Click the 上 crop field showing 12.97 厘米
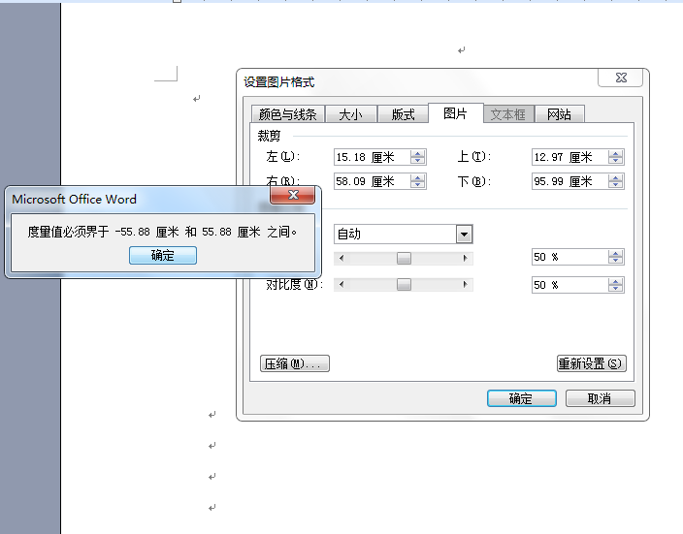683x534 pixels. 570,157
